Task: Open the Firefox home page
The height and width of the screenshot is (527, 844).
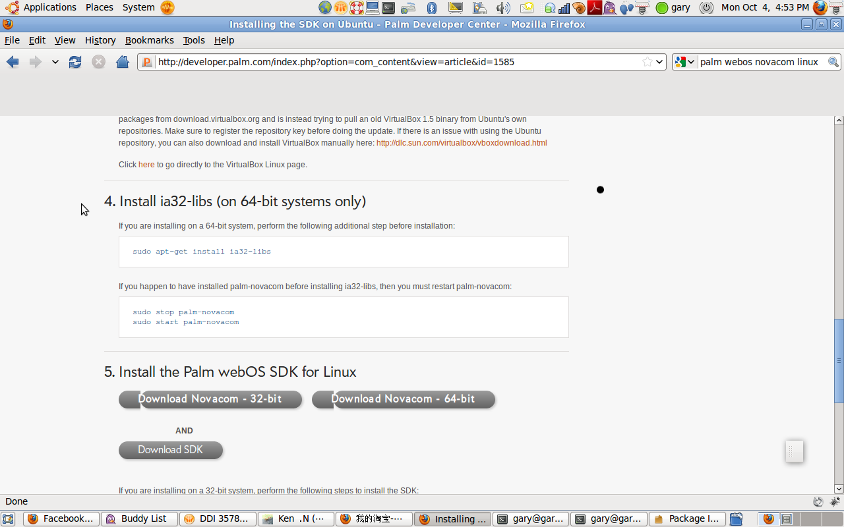Action: coord(123,62)
